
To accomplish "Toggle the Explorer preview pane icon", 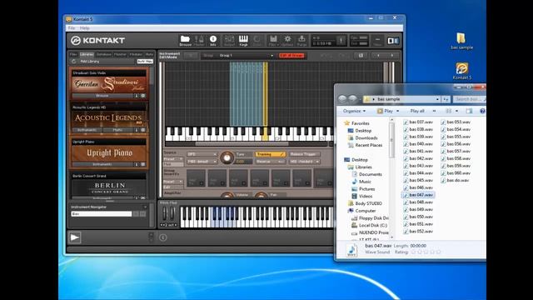I will pyautogui.click(x=469, y=111).
